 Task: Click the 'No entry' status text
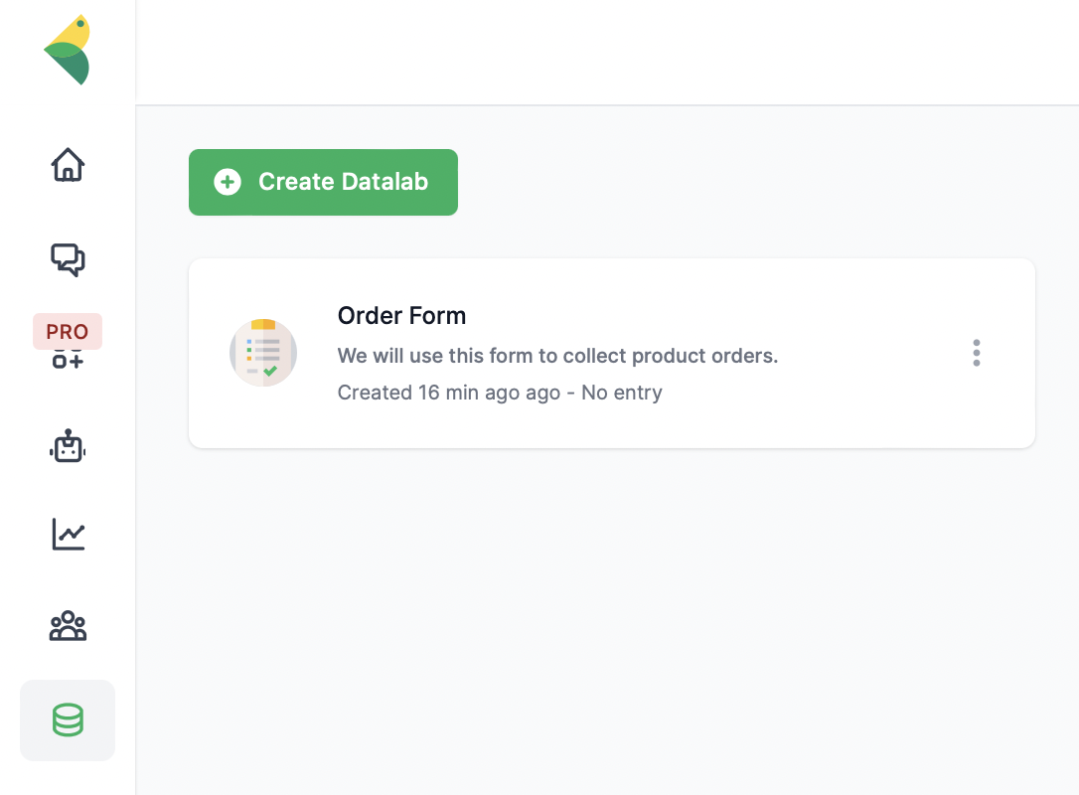[622, 393]
